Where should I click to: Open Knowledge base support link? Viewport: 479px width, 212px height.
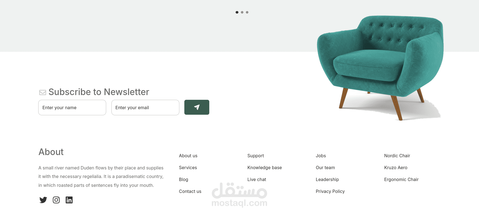click(264, 167)
